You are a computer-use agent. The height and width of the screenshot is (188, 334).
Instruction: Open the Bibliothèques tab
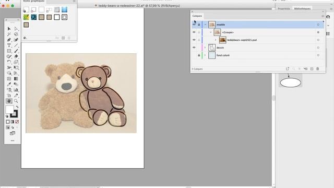302,8
